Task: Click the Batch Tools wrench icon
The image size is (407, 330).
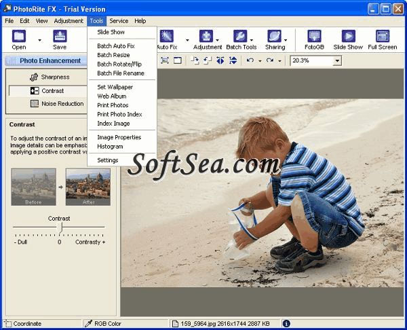Action: coord(240,36)
